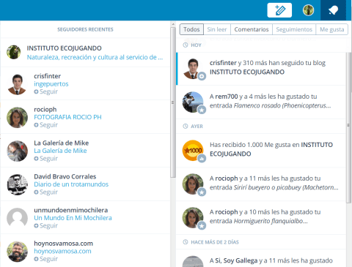Image resolution: width=352 pixels, height=267 pixels.
Task: Click the follow badge icon on crisfinter notification
Action: [202, 76]
